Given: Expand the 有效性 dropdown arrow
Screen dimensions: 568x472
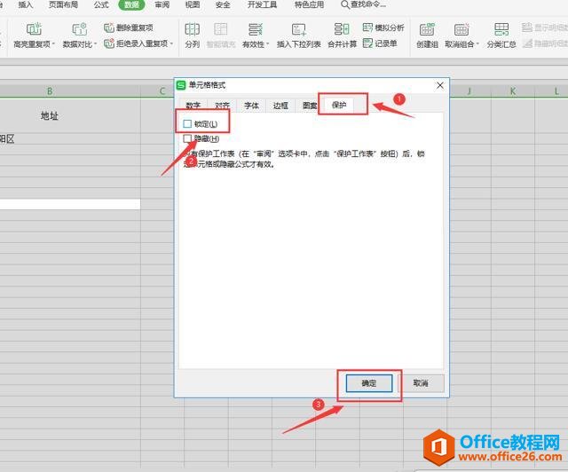Looking at the screenshot, I should click(x=268, y=44).
